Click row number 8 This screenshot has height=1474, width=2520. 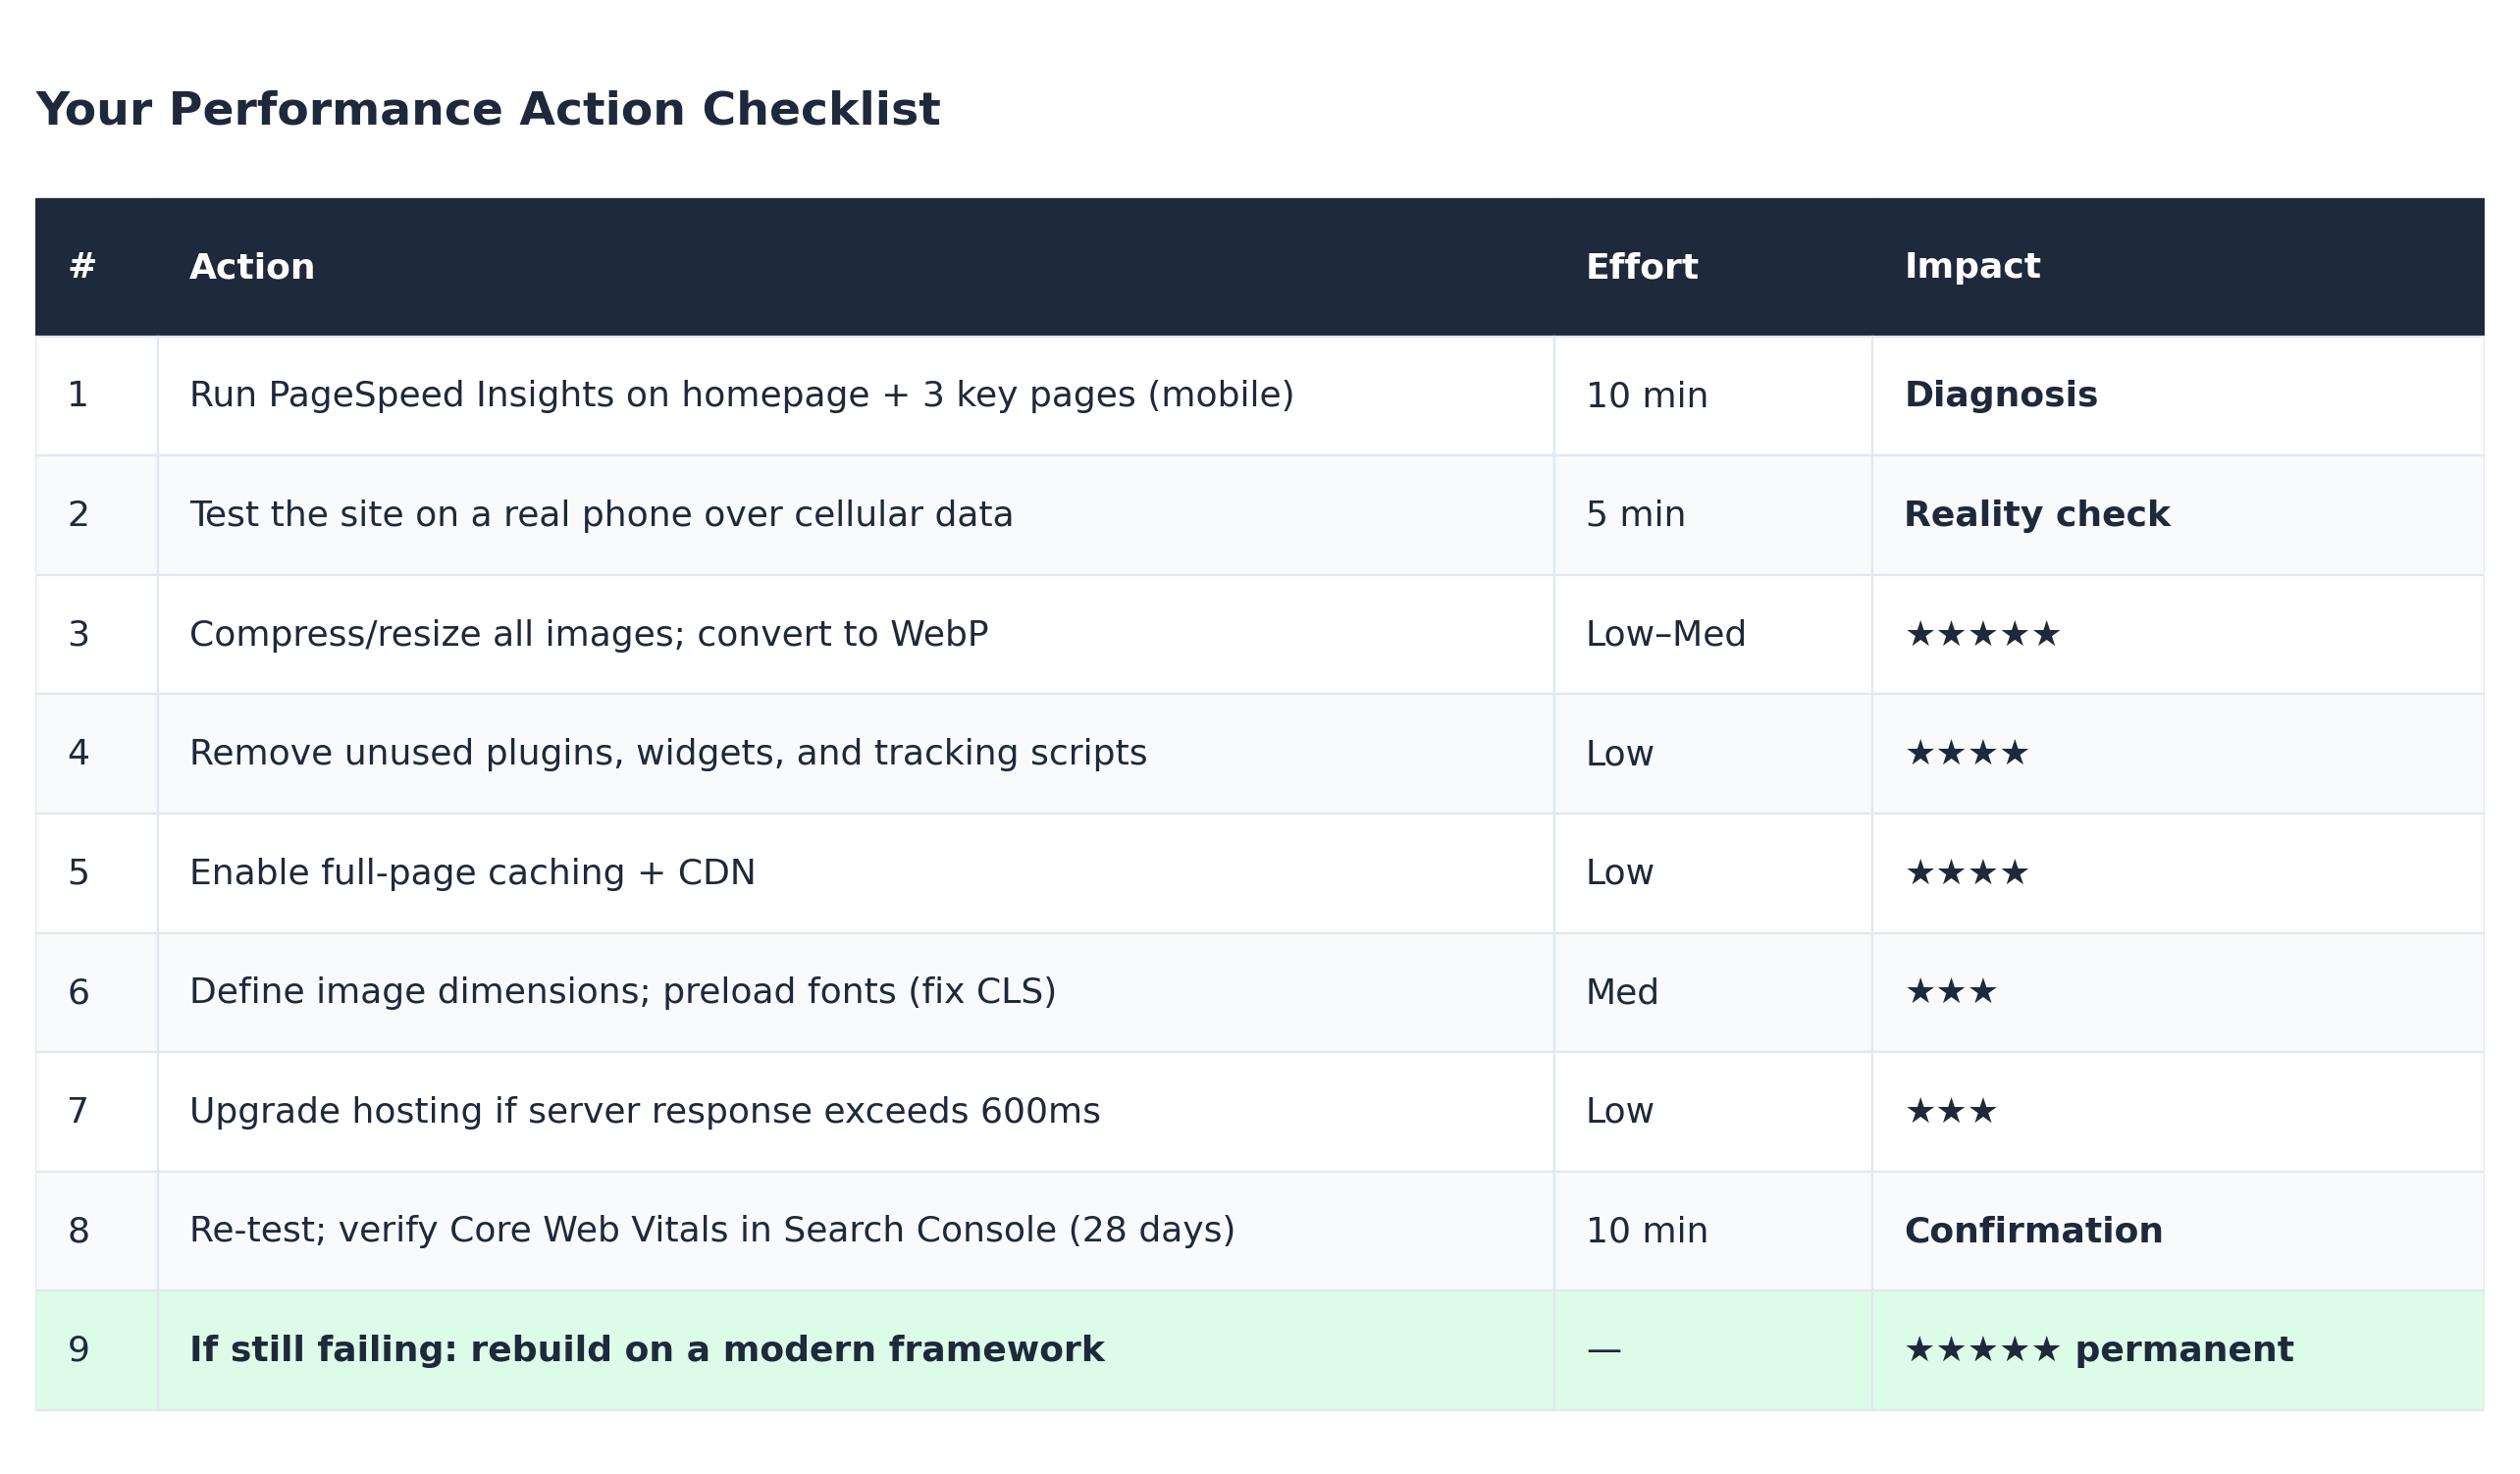tap(78, 1231)
